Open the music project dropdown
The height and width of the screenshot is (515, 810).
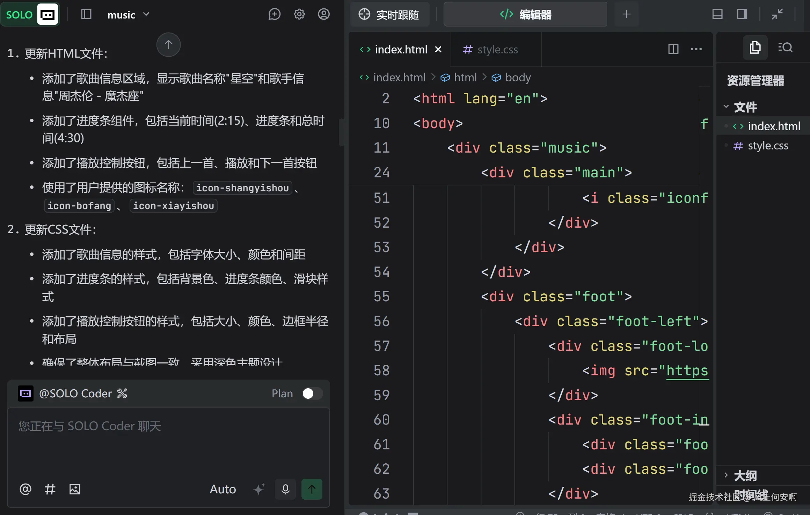point(128,15)
